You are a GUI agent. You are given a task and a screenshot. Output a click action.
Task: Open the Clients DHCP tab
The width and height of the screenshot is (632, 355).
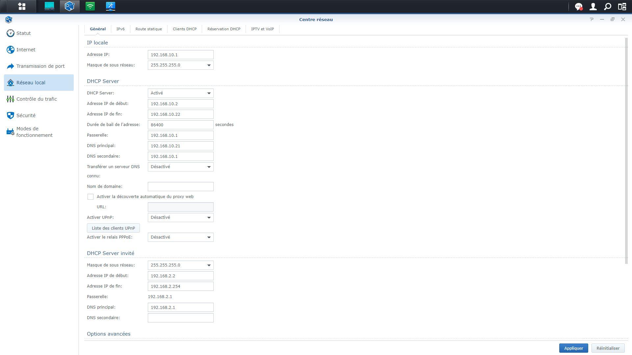click(x=185, y=29)
